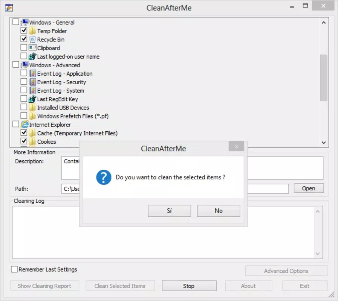Click the Recycle Bin icon
Image resolution: width=338 pixels, height=301 pixels.
pyautogui.click(x=32, y=40)
